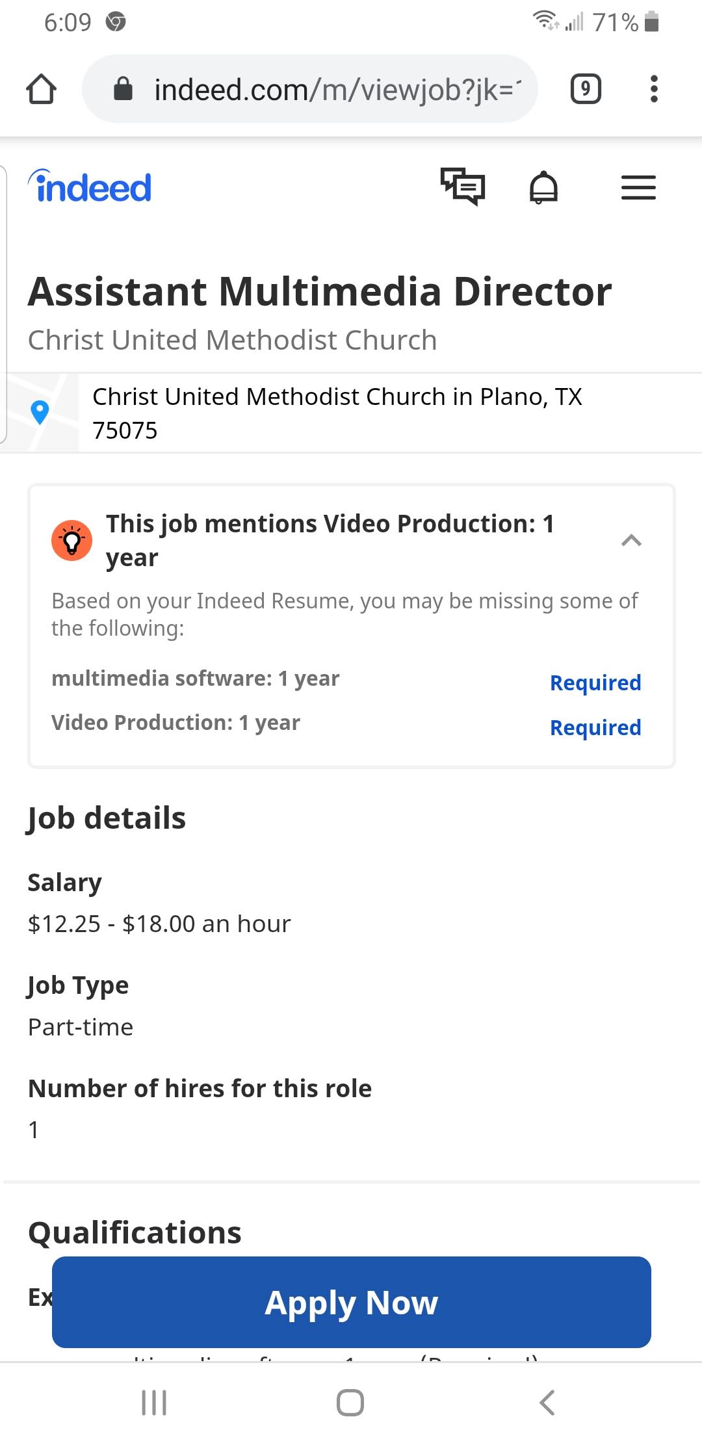Image resolution: width=702 pixels, height=1443 pixels.
Task: Open the Indeed hamburger menu
Action: pyautogui.click(x=638, y=188)
